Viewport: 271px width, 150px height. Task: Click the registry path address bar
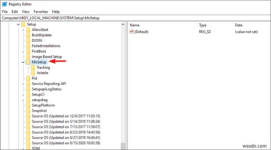point(135,18)
